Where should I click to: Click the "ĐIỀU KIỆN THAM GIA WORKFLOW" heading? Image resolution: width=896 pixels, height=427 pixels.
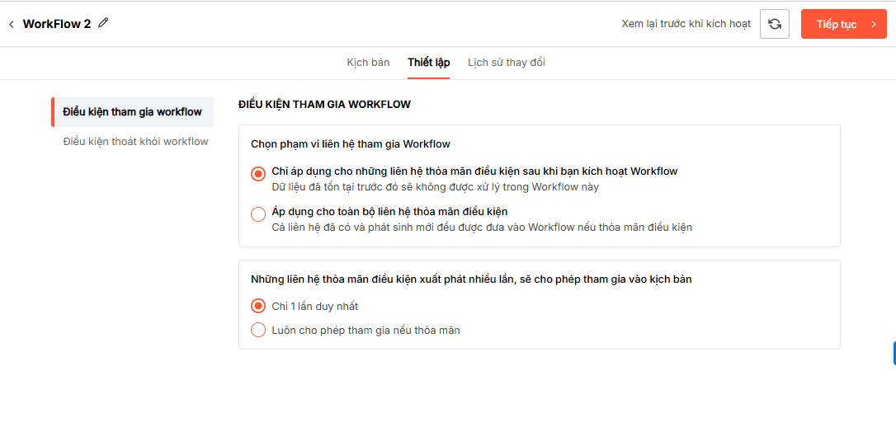click(x=324, y=105)
